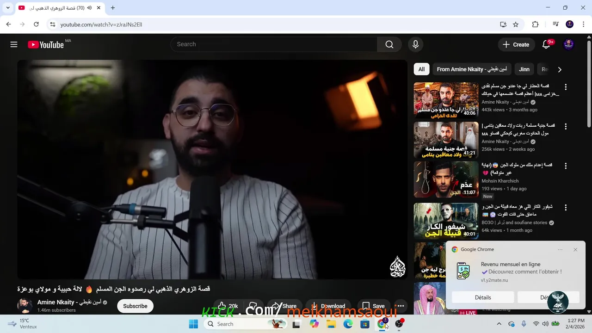Open options for the BO3O video
Screen dimensions: 592x333
[x=565, y=208]
